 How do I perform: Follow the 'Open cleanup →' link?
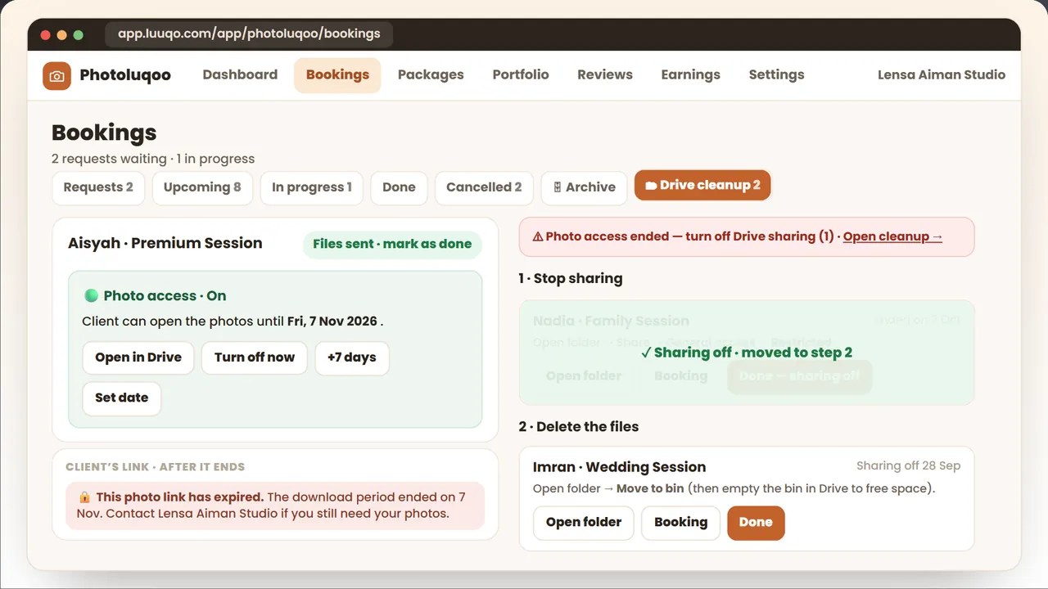[x=892, y=236]
